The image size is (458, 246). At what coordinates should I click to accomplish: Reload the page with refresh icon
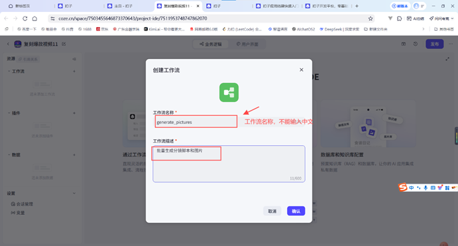[25, 19]
